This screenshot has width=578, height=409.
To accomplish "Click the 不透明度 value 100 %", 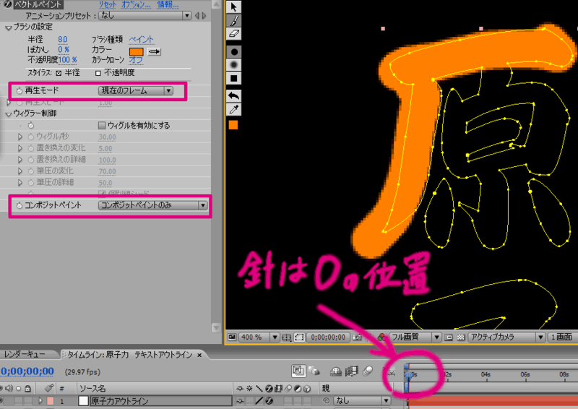I will point(67,60).
